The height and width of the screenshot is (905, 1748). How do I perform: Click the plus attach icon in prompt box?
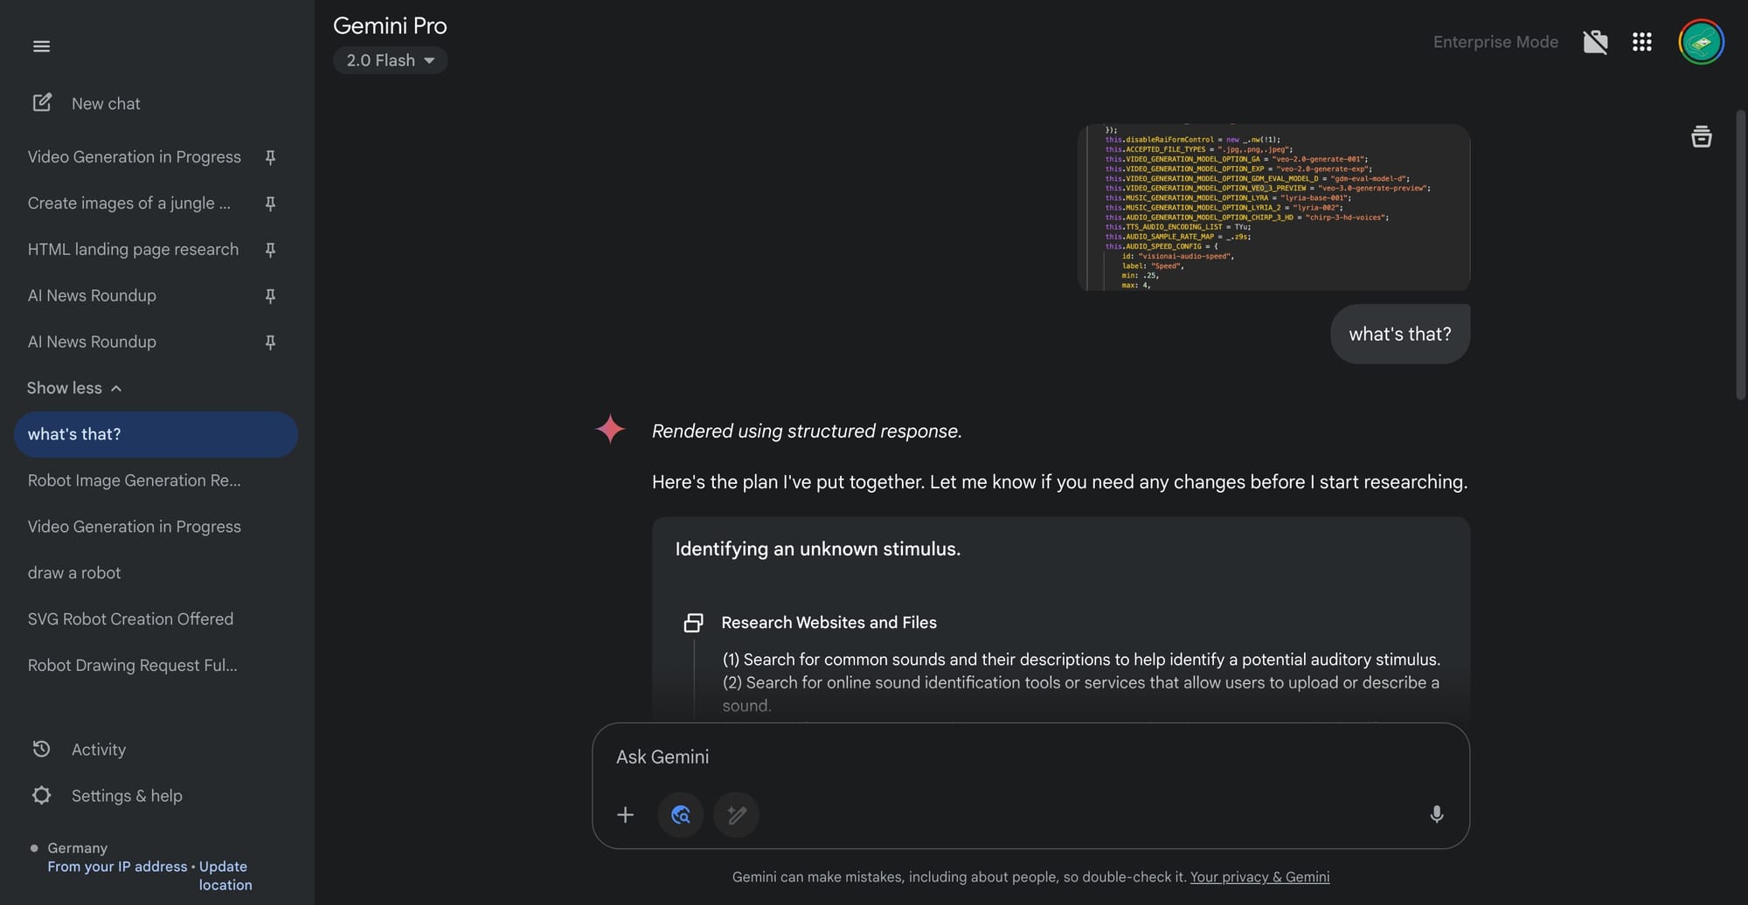pos(625,815)
